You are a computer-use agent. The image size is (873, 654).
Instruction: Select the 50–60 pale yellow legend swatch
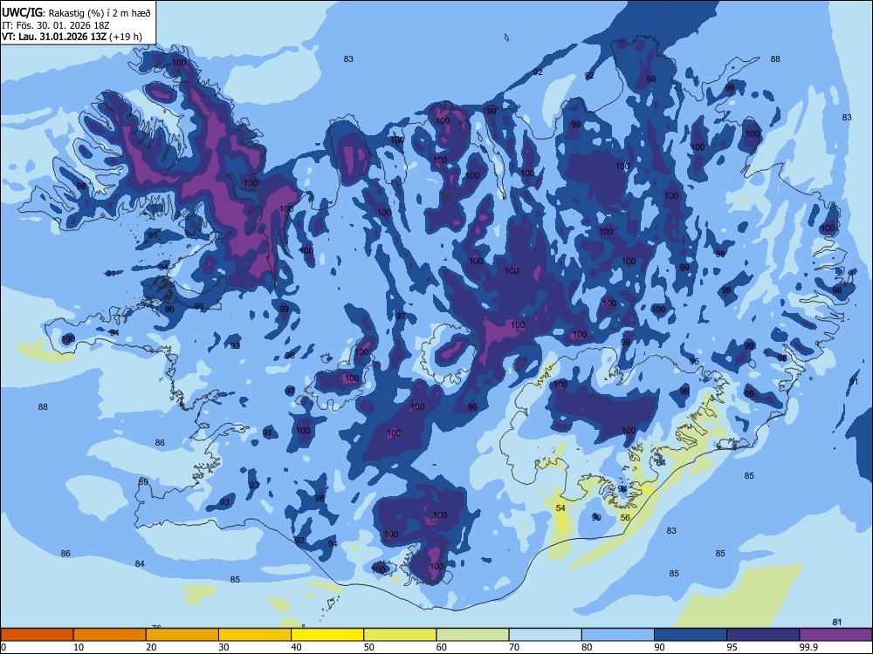click(401, 635)
